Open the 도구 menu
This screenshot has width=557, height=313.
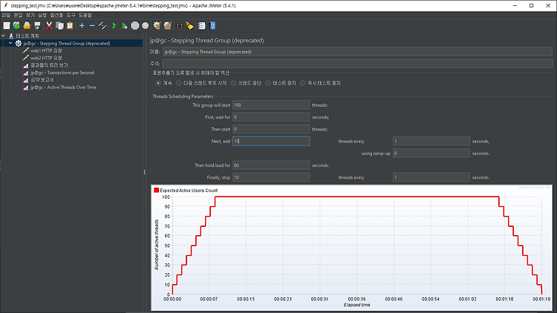[x=71, y=16]
